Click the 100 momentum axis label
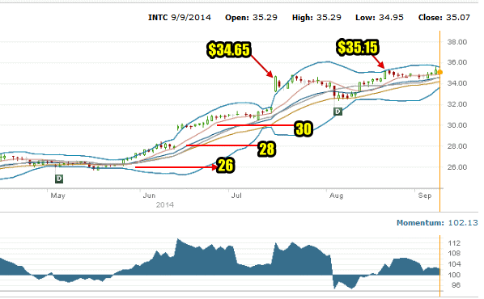484x299 pixels. click(x=454, y=275)
